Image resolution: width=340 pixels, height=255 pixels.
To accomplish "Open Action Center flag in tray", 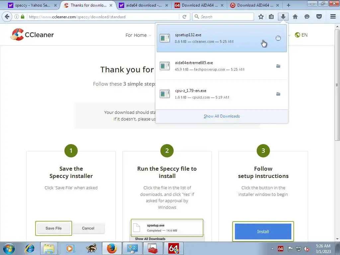I will [x=290, y=249].
